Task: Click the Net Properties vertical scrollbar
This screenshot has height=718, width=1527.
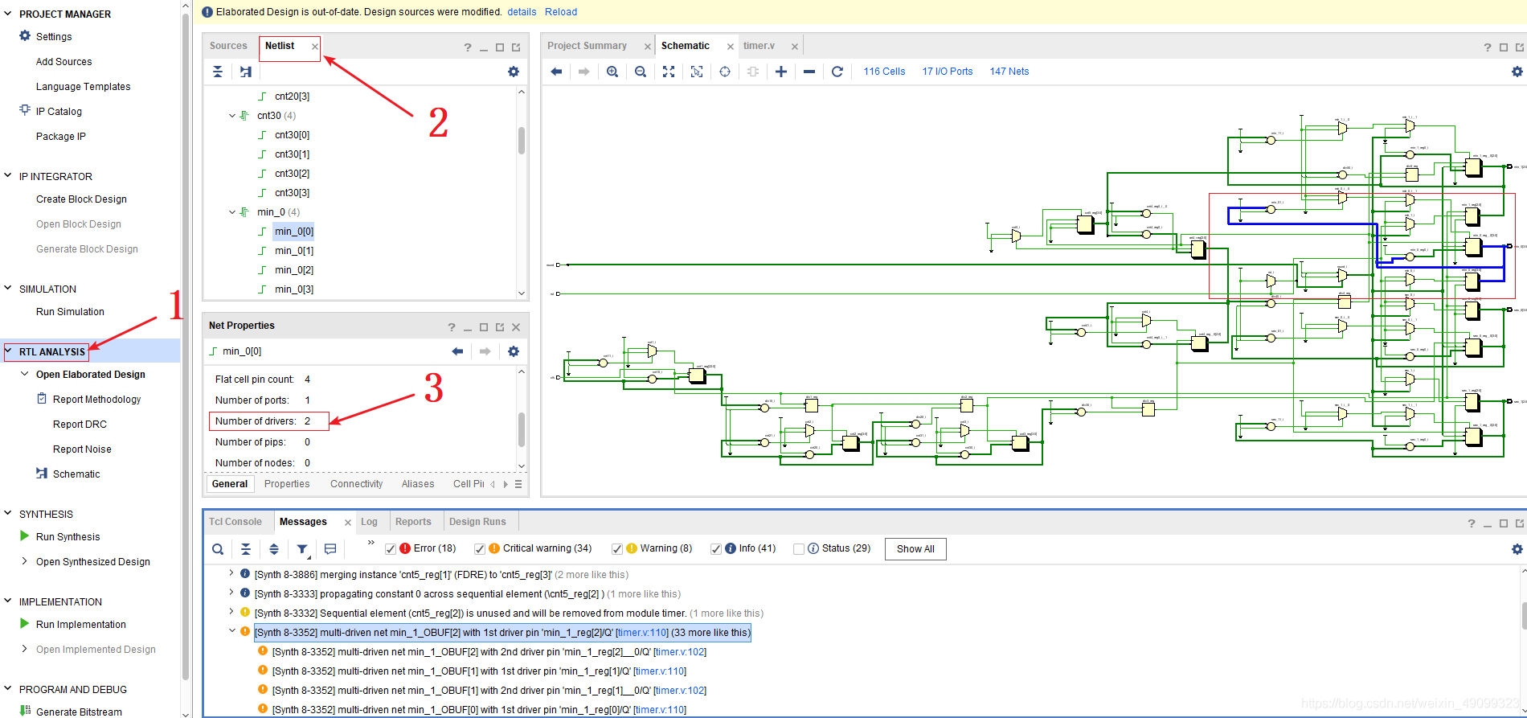Action: pyautogui.click(x=522, y=430)
